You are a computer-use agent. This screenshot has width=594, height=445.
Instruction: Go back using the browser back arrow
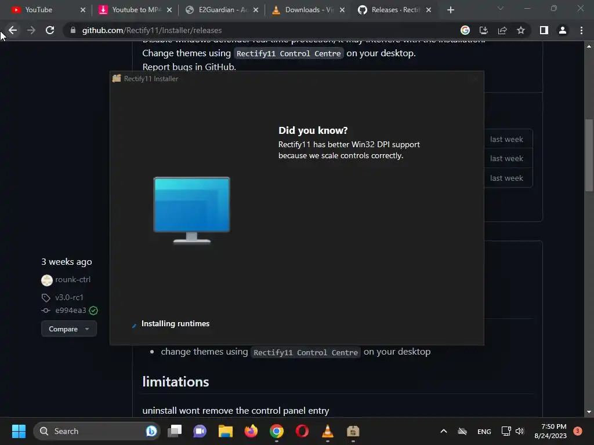point(13,30)
